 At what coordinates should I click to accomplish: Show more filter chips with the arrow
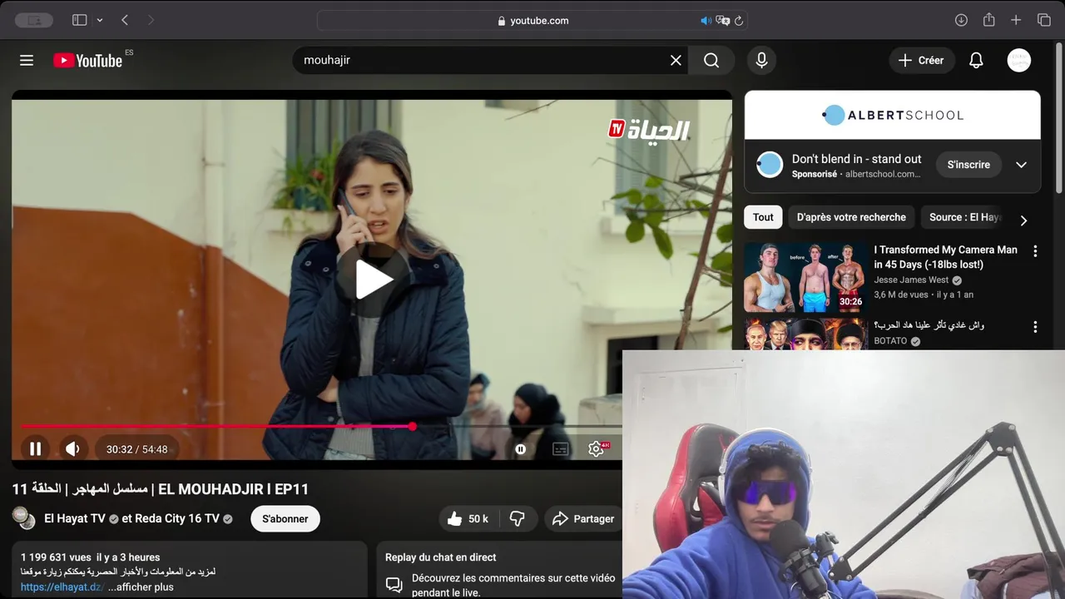point(1023,220)
